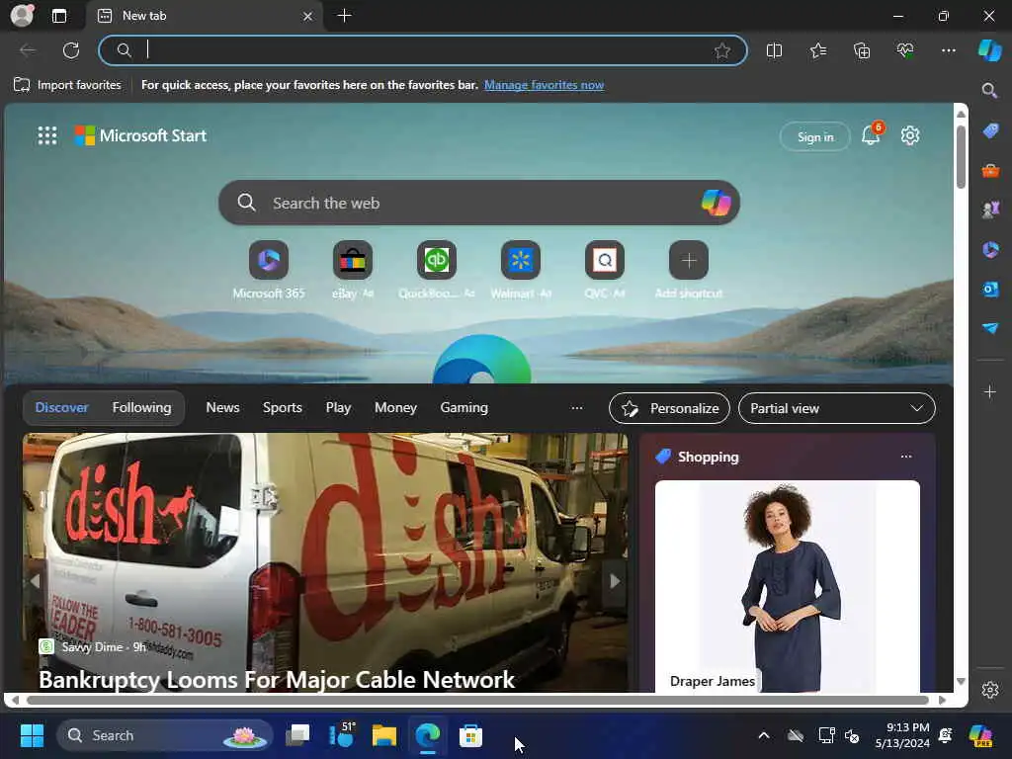Open the profile avatar menu
The width and height of the screenshot is (1012, 759).
pos(22,16)
